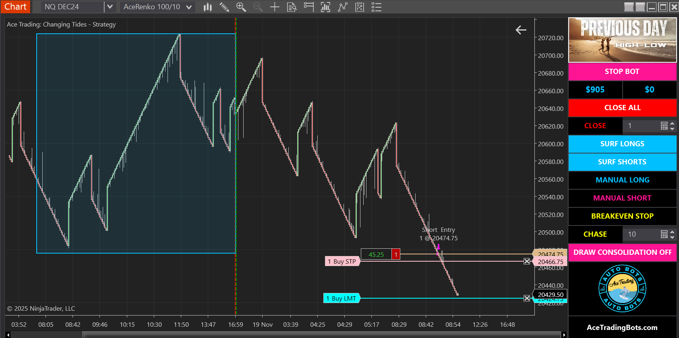
Task: Open the drawing objects checklist icon
Action: coord(360,7)
